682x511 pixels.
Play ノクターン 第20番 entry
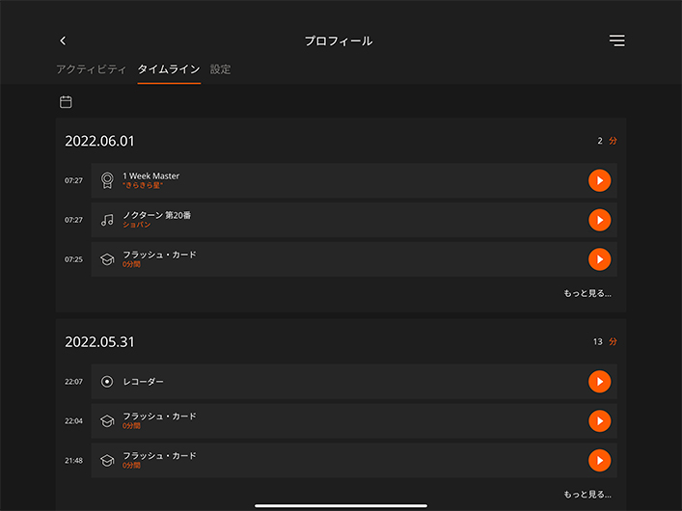(x=599, y=220)
